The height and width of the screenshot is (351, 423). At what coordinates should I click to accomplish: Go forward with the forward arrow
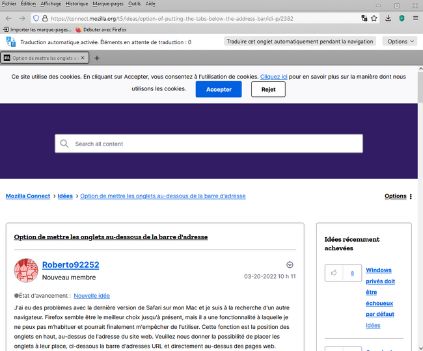[x=22, y=18]
